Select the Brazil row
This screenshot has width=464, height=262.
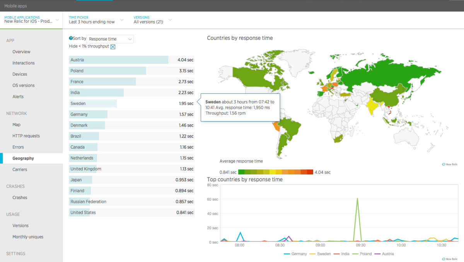click(131, 136)
